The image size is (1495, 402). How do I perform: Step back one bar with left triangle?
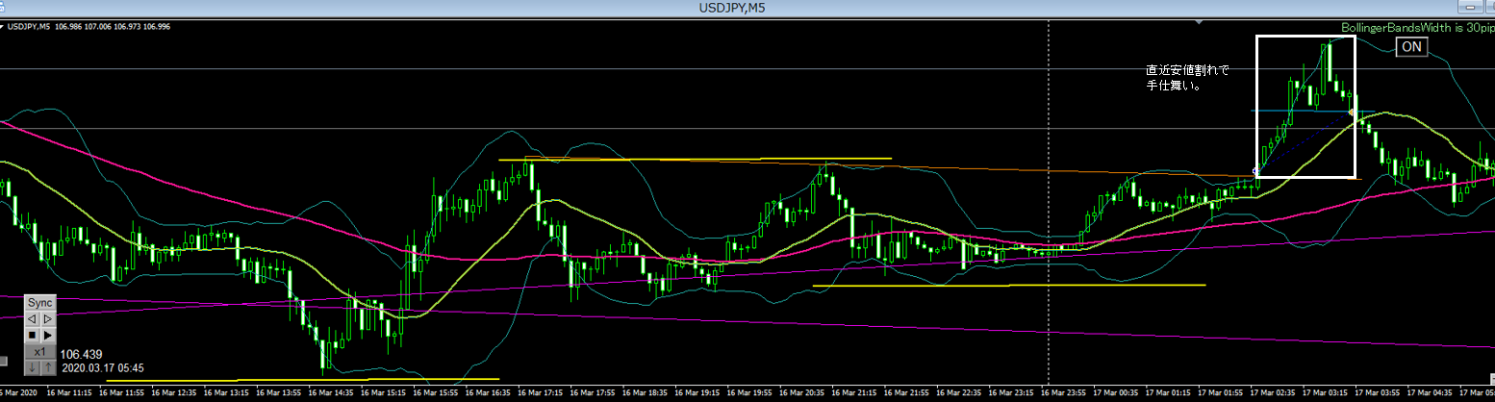[x=32, y=318]
